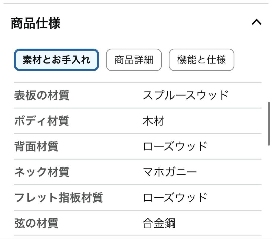
Task: Click the スプルースウッド value
Action: [x=185, y=95]
